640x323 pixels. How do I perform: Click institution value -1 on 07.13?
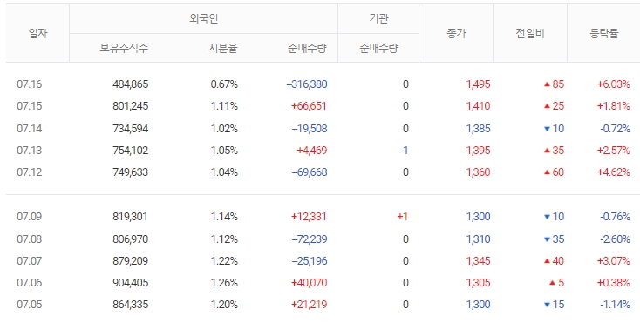(x=403, y=151)
